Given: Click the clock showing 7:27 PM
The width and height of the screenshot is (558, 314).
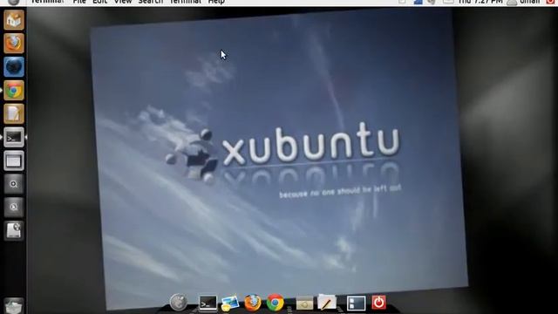Looking at the screenshot, I should (480, 2).
